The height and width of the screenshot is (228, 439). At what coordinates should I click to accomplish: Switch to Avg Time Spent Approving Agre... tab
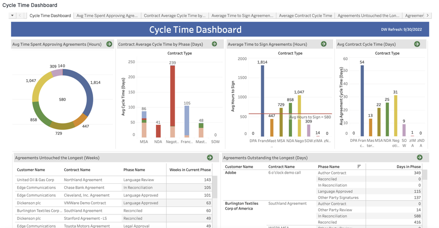click(107, 16)
